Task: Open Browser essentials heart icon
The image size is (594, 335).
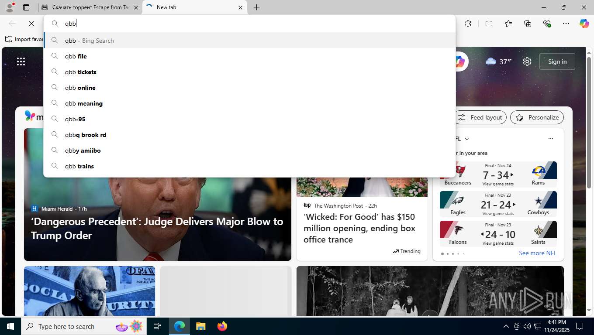Action: click(x=547, y=24)
